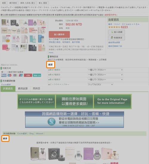
Task: Expand the ピンクのキャップは dropdown showing 入ってもOK♪
Action: [100, 84]
